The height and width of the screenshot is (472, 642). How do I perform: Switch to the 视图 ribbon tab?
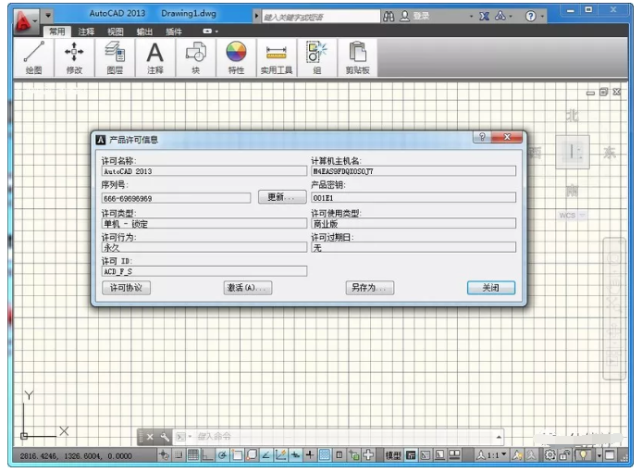[x=116, y=31]
